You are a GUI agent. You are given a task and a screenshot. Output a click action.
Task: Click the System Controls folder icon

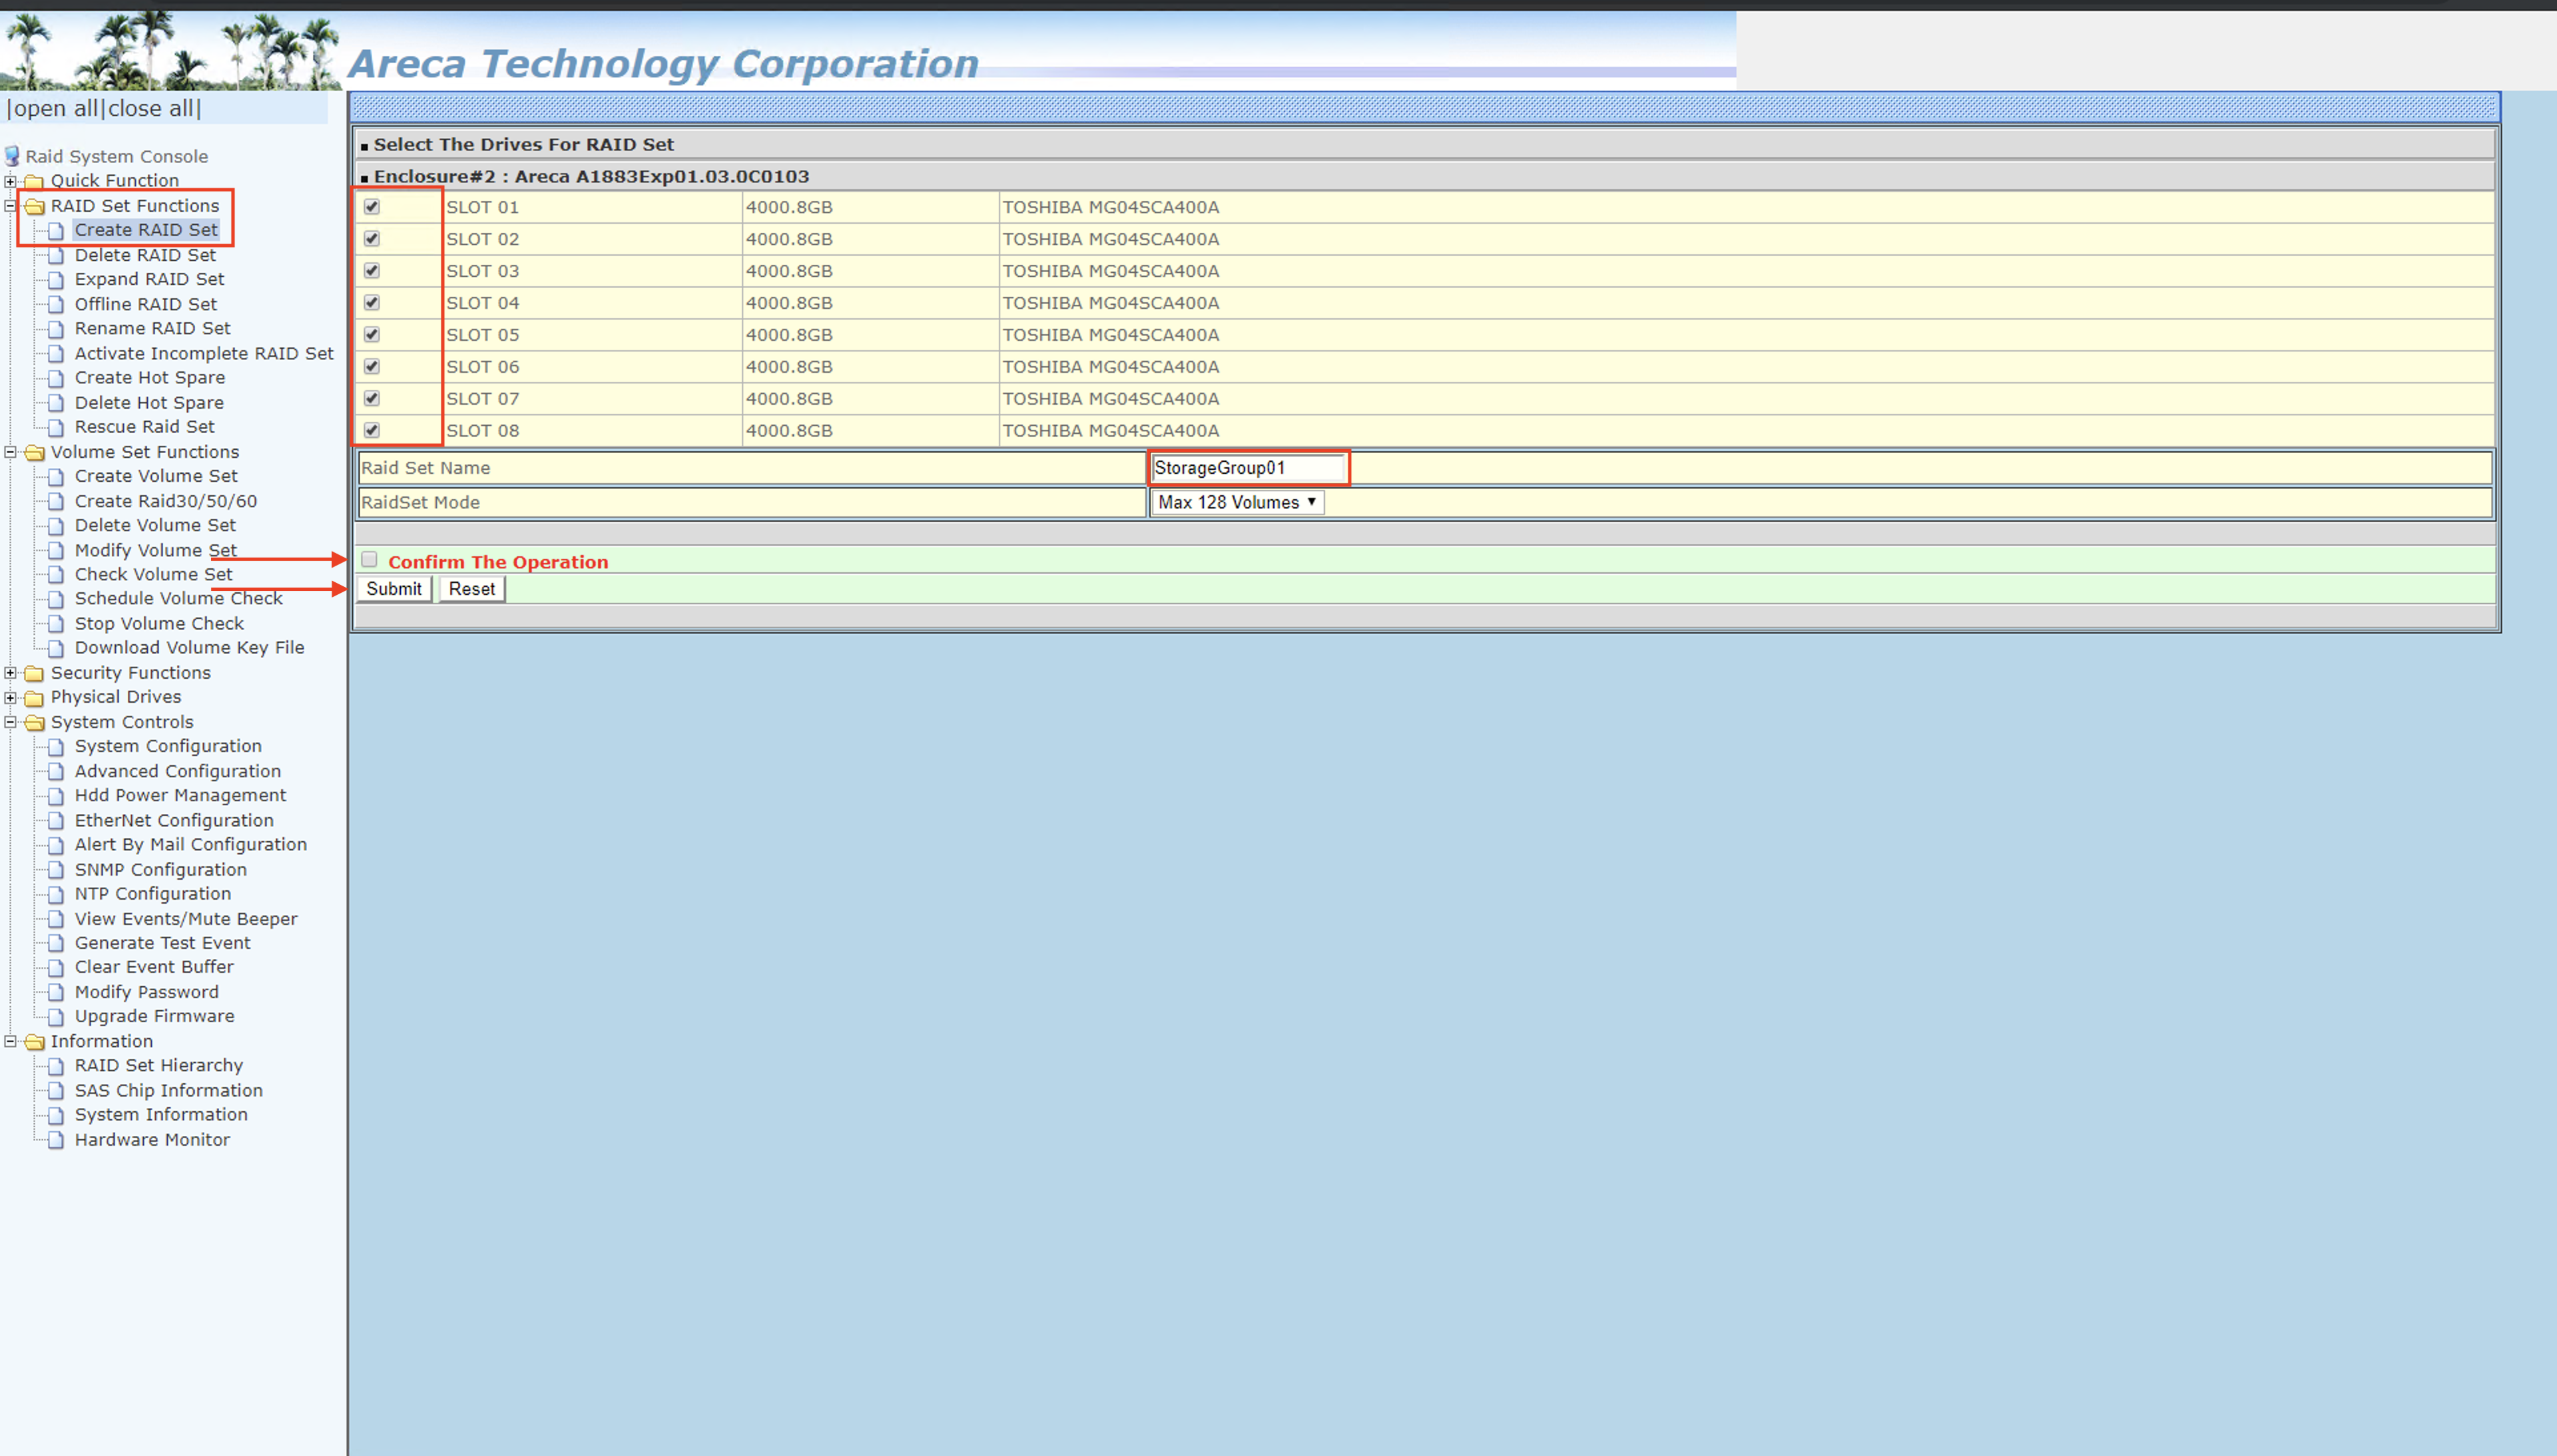pyautogui.click(x=34, y=722)
